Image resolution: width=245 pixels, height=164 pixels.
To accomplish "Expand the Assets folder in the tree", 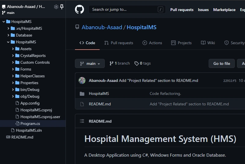I will tap(13, 49).
